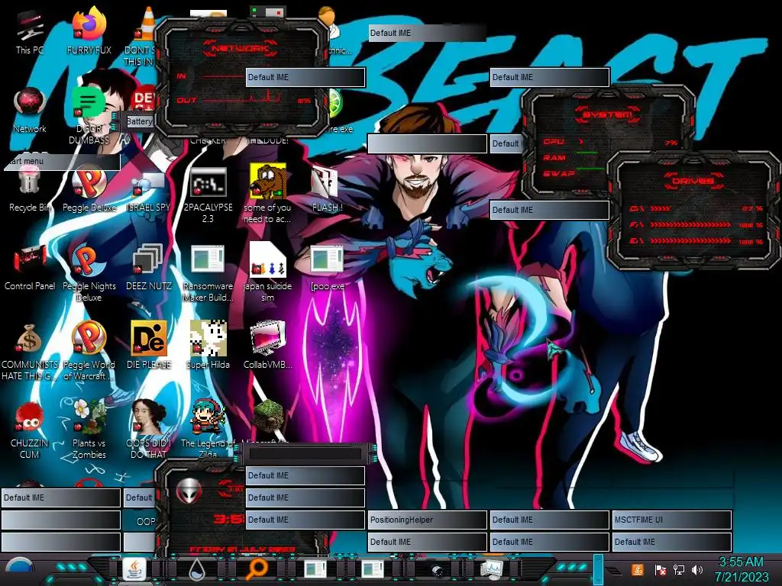Launch the Plants vs Zombies shortcut
This screenshot has width=782, height=586.
click(x=89, y=430)
